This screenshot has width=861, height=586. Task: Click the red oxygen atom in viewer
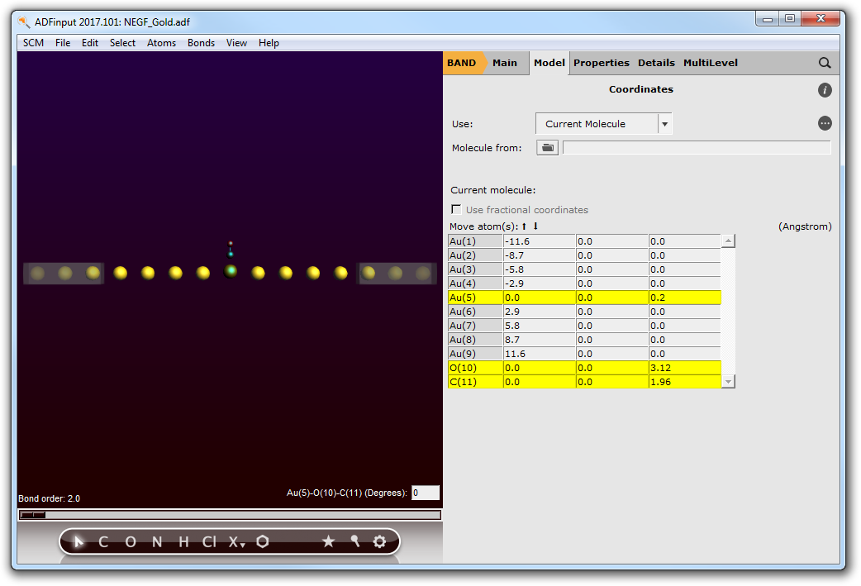pyautogui.click(x=231, y=243)
